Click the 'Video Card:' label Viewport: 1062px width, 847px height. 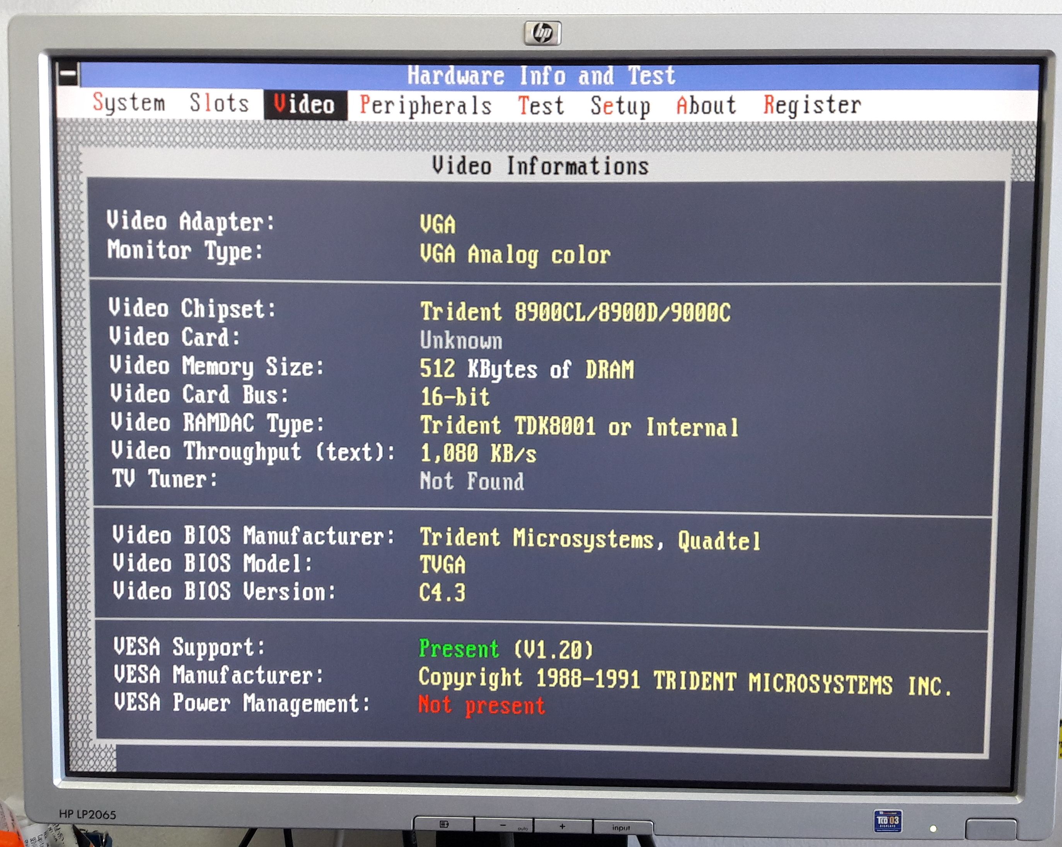(174, 337)
